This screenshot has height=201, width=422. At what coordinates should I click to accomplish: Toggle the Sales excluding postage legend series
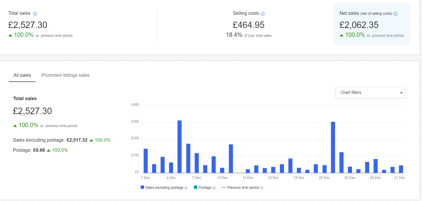[x=164, y=188]
